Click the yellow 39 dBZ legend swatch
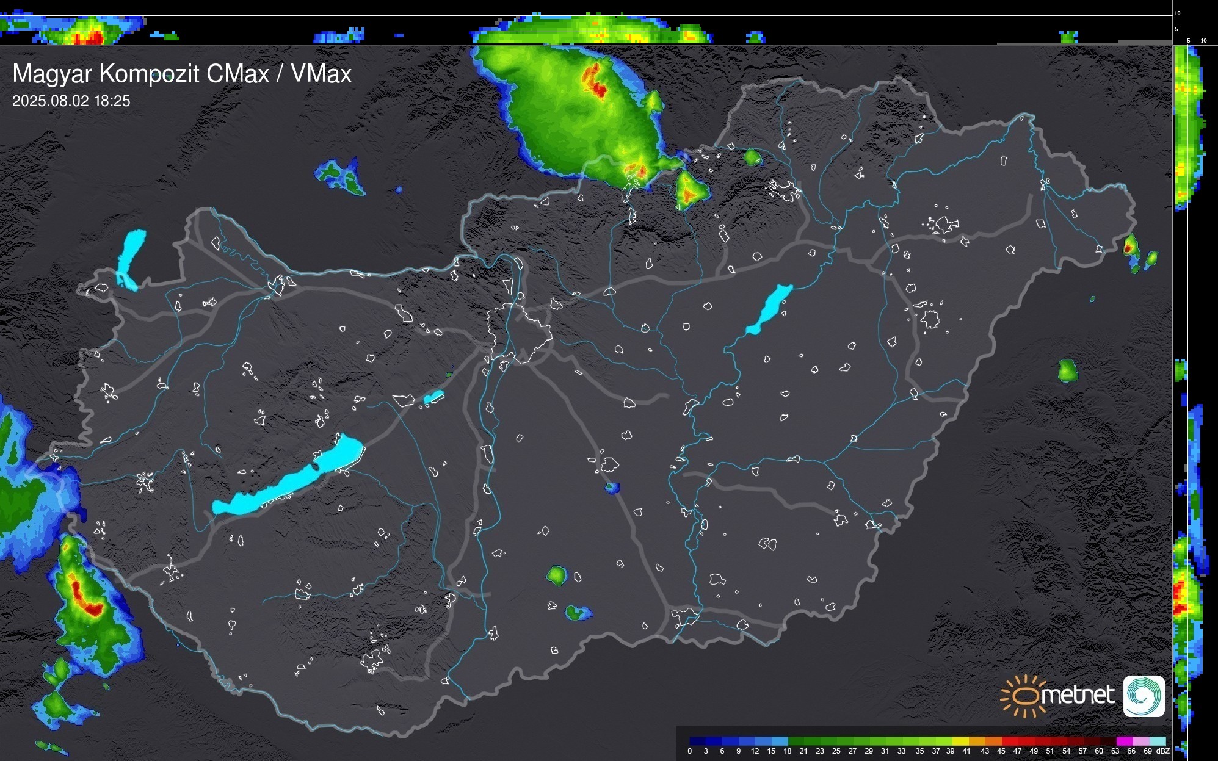The image size is (1218, 761). tap(960, 741)
